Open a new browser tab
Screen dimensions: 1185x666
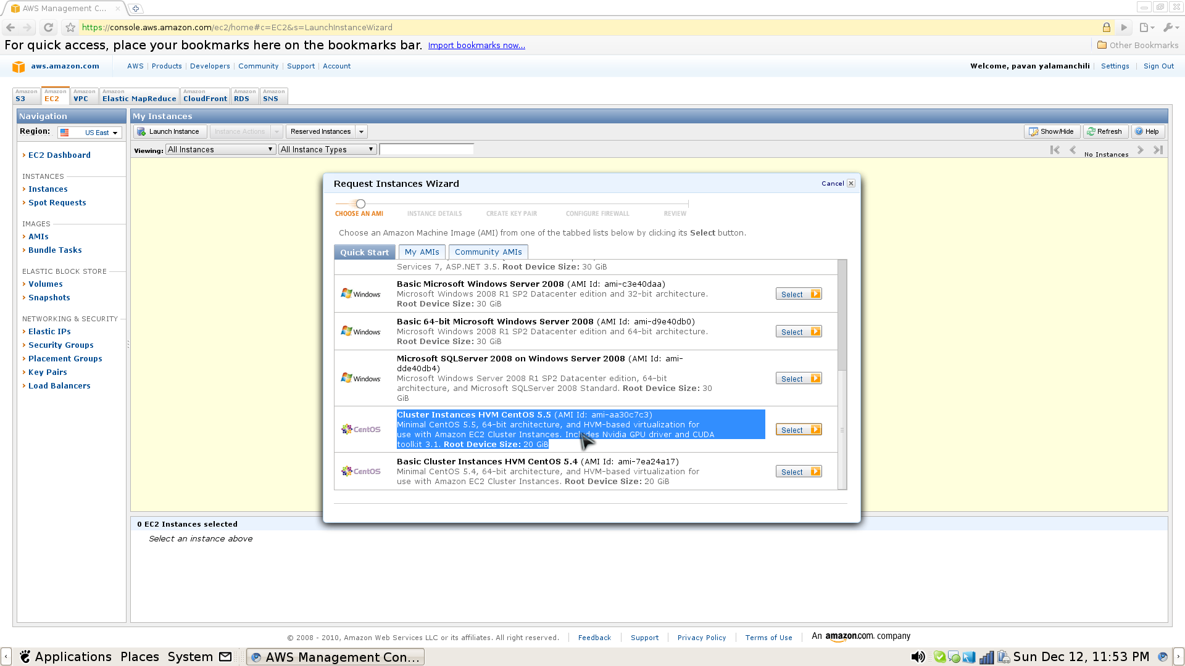(136, 9)
